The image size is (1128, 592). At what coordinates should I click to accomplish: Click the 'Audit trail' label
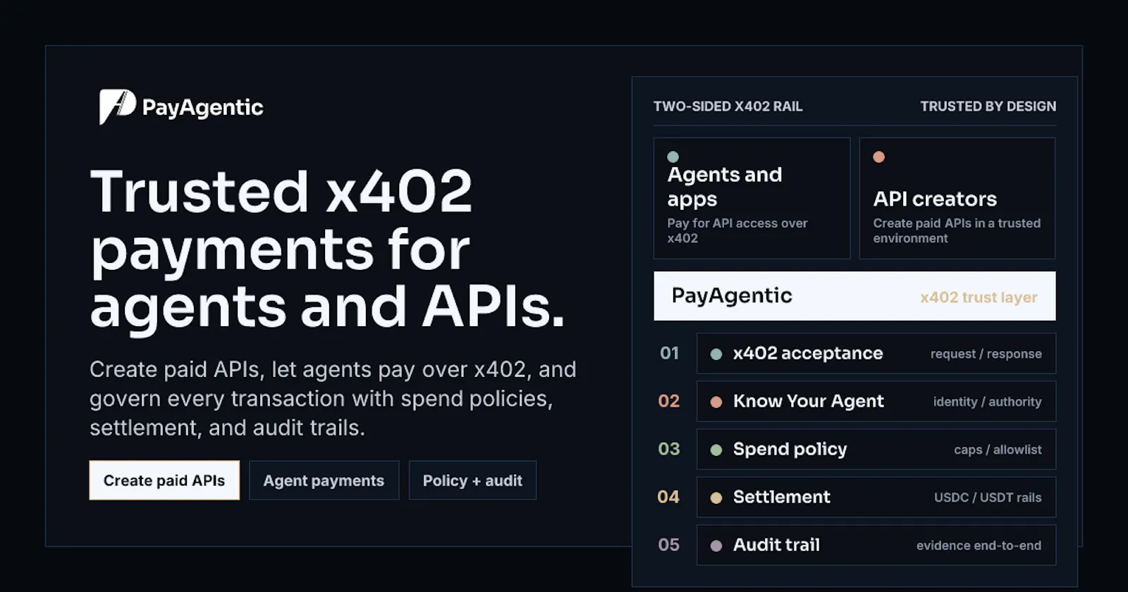coord(777,545)
